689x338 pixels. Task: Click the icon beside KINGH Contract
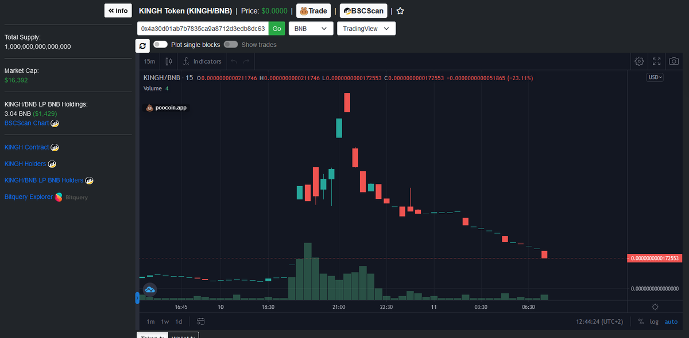click(55, 147)
